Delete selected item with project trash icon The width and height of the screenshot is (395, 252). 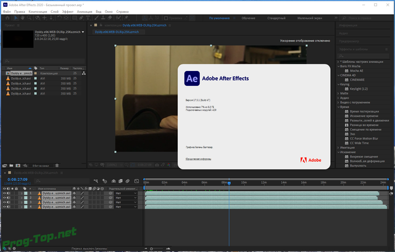click(57, 166)
